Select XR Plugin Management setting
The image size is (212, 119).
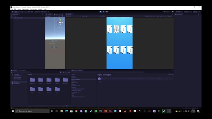(x=78, y=97)
